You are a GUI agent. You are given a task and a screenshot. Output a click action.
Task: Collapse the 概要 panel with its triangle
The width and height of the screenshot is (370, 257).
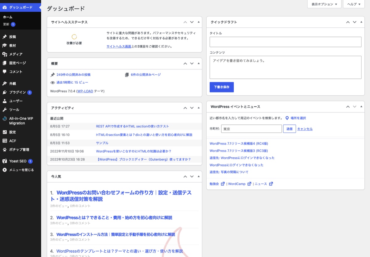(199, 64)
